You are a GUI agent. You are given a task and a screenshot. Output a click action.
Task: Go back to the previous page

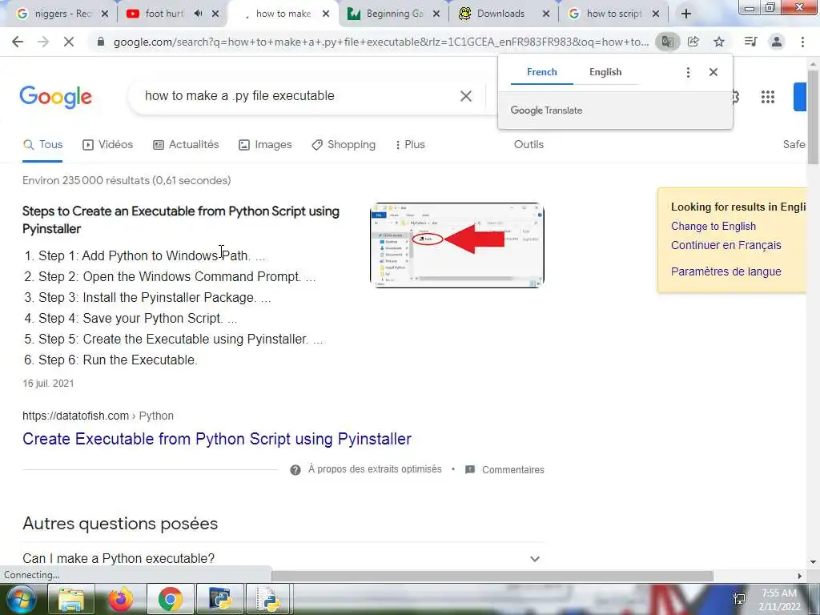click(x=18, y=42)
